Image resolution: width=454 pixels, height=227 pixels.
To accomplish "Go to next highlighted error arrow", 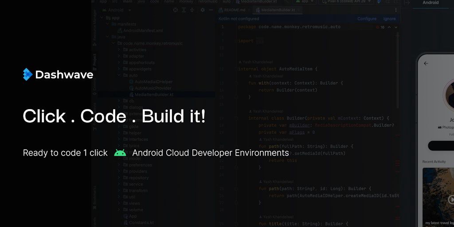I will tap(396, 27).
